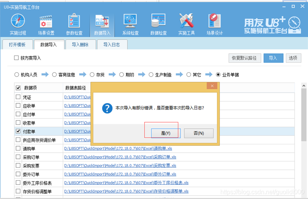This screenshot has height=199, width=308.
Task: Open the 场景设计 design icon
Action: click(215, 21)
